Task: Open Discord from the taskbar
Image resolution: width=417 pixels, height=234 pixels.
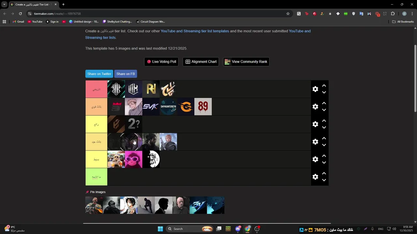Action: [x=238, y=229]
